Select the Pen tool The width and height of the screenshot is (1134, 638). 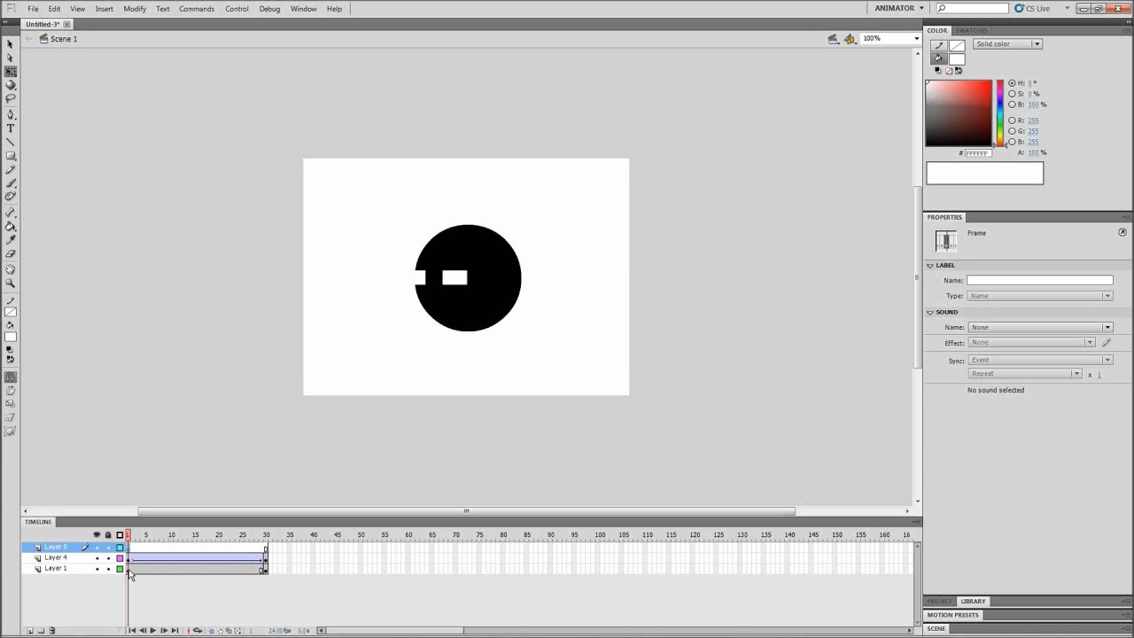coord(11,113)
